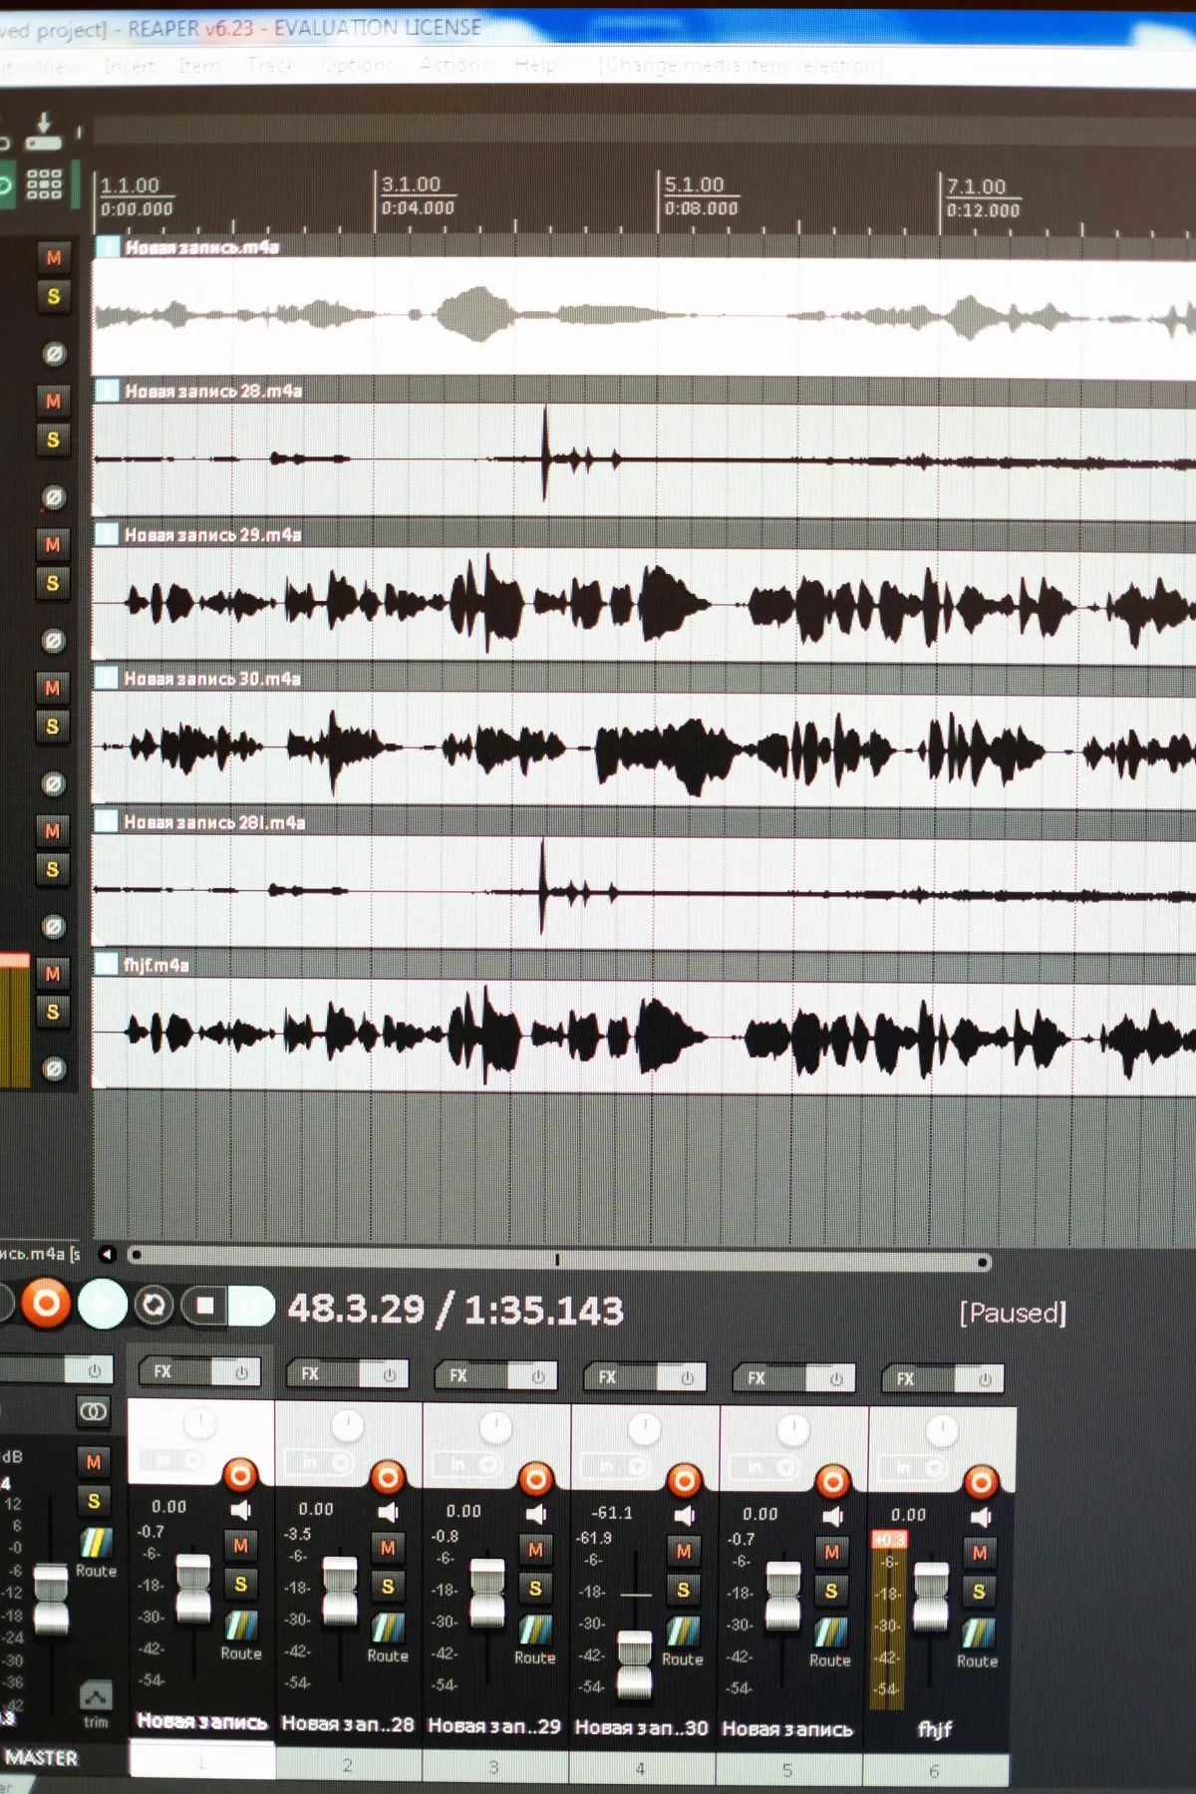Solo the Новая запись 29.m4a track
Screen dimensions: 1196x1794
click(53, 583)
